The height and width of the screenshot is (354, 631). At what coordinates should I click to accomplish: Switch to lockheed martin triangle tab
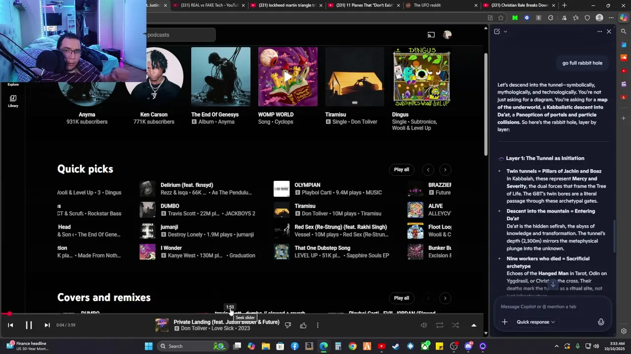click(x=286, y=5)
